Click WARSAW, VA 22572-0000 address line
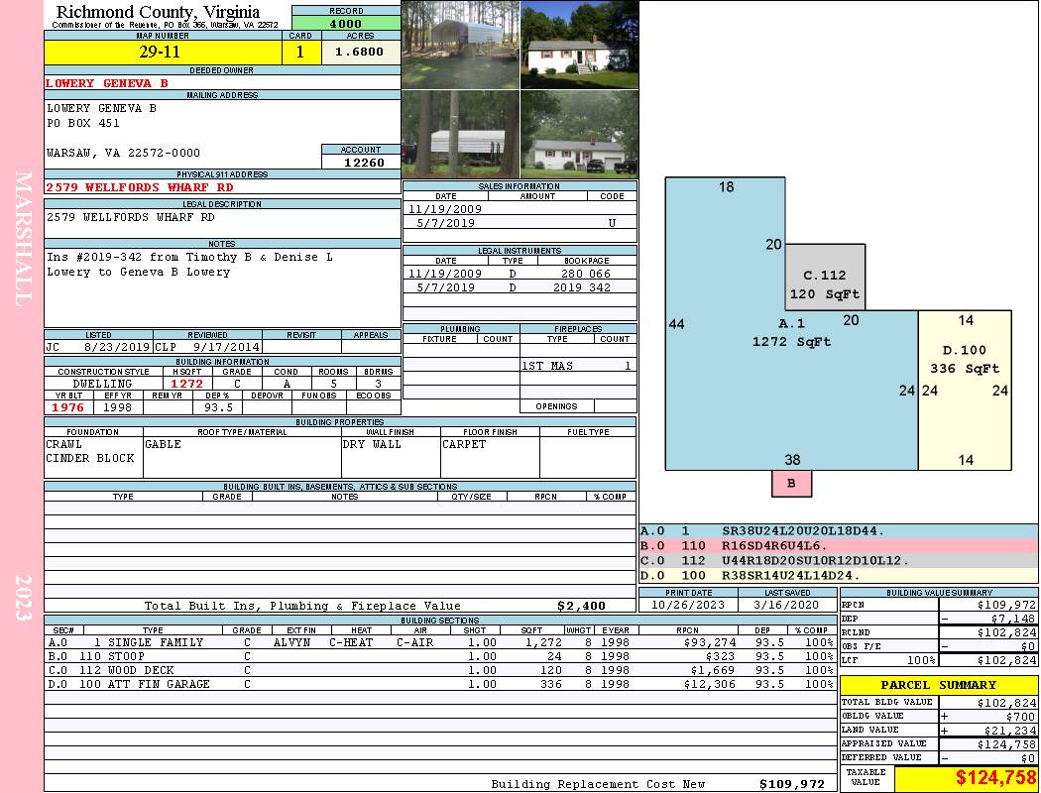The image size is (1041, 793). (x=123, y=153)
